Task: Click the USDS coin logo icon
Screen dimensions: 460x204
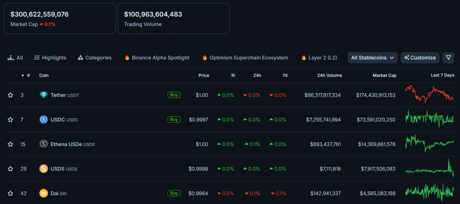Action: [44, 169]
